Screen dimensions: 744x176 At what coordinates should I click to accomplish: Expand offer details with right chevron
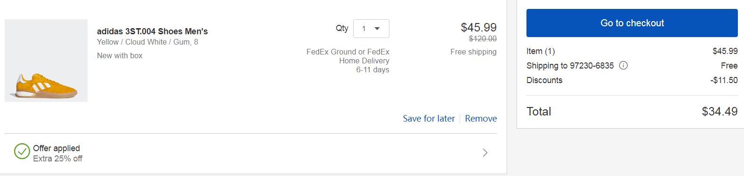pyautogui.click(x=485, y=153)
